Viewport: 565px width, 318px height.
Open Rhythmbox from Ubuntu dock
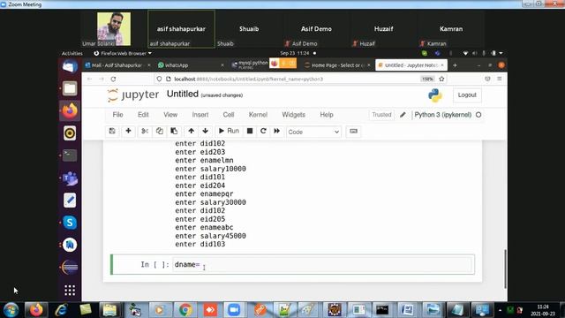pos(70,133)
